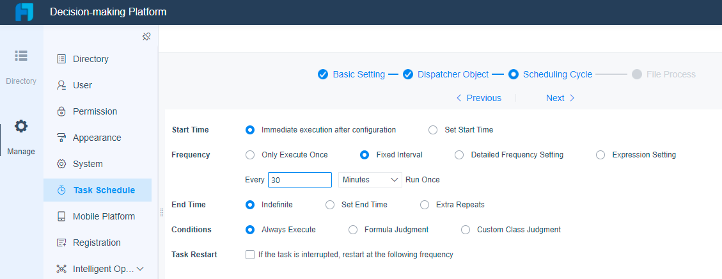
Task: Focus the Every interval input field
Action: 300,180
